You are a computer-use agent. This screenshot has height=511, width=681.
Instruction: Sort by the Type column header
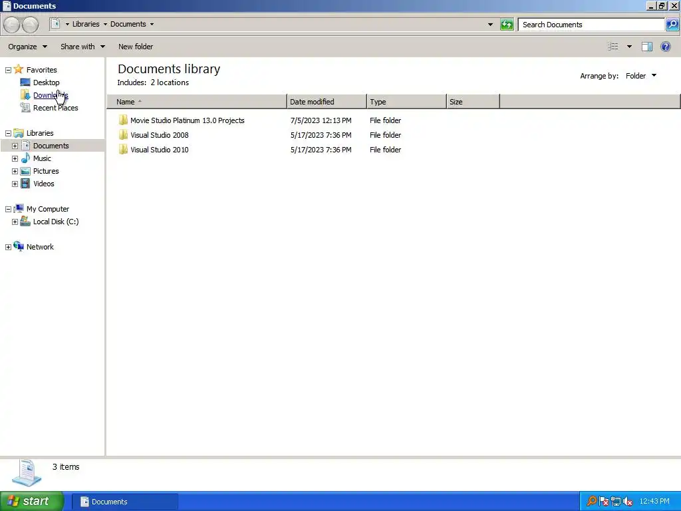coord(407,102)
